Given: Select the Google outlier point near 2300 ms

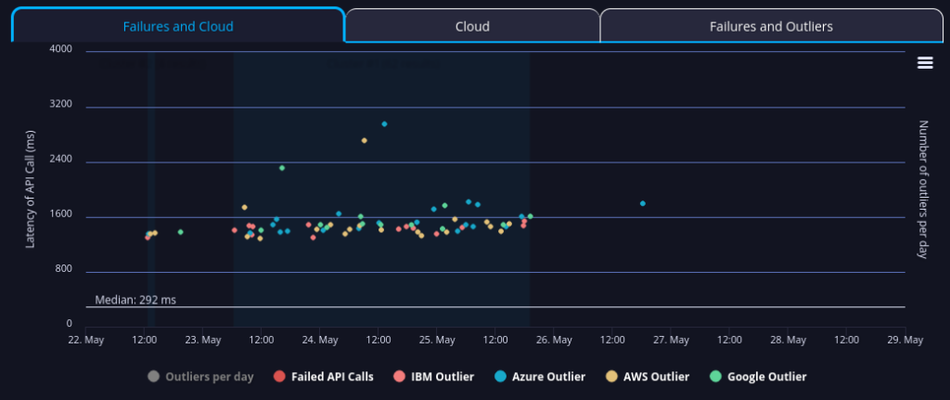Looking at the screenshot, I should coord(282,168).
